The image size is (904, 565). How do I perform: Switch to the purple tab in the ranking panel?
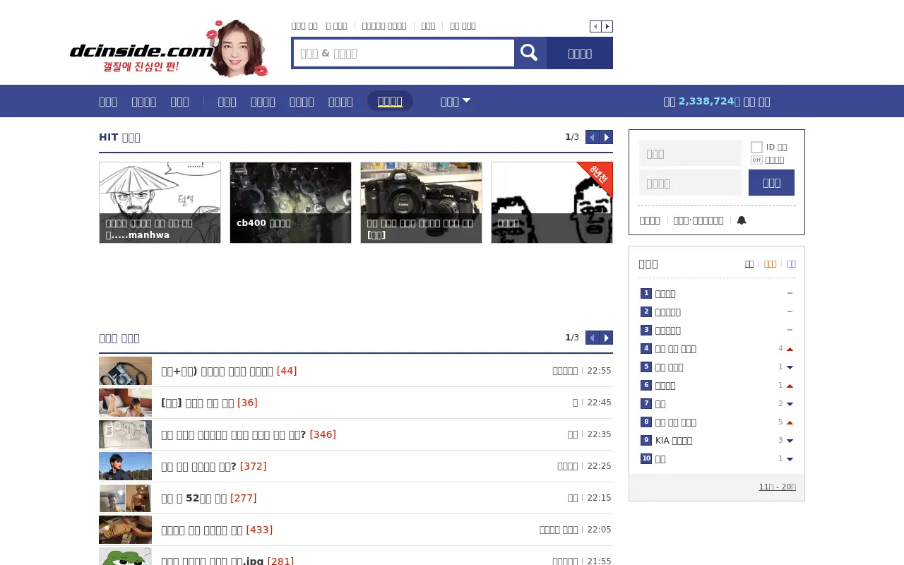[x=791, y=264]
